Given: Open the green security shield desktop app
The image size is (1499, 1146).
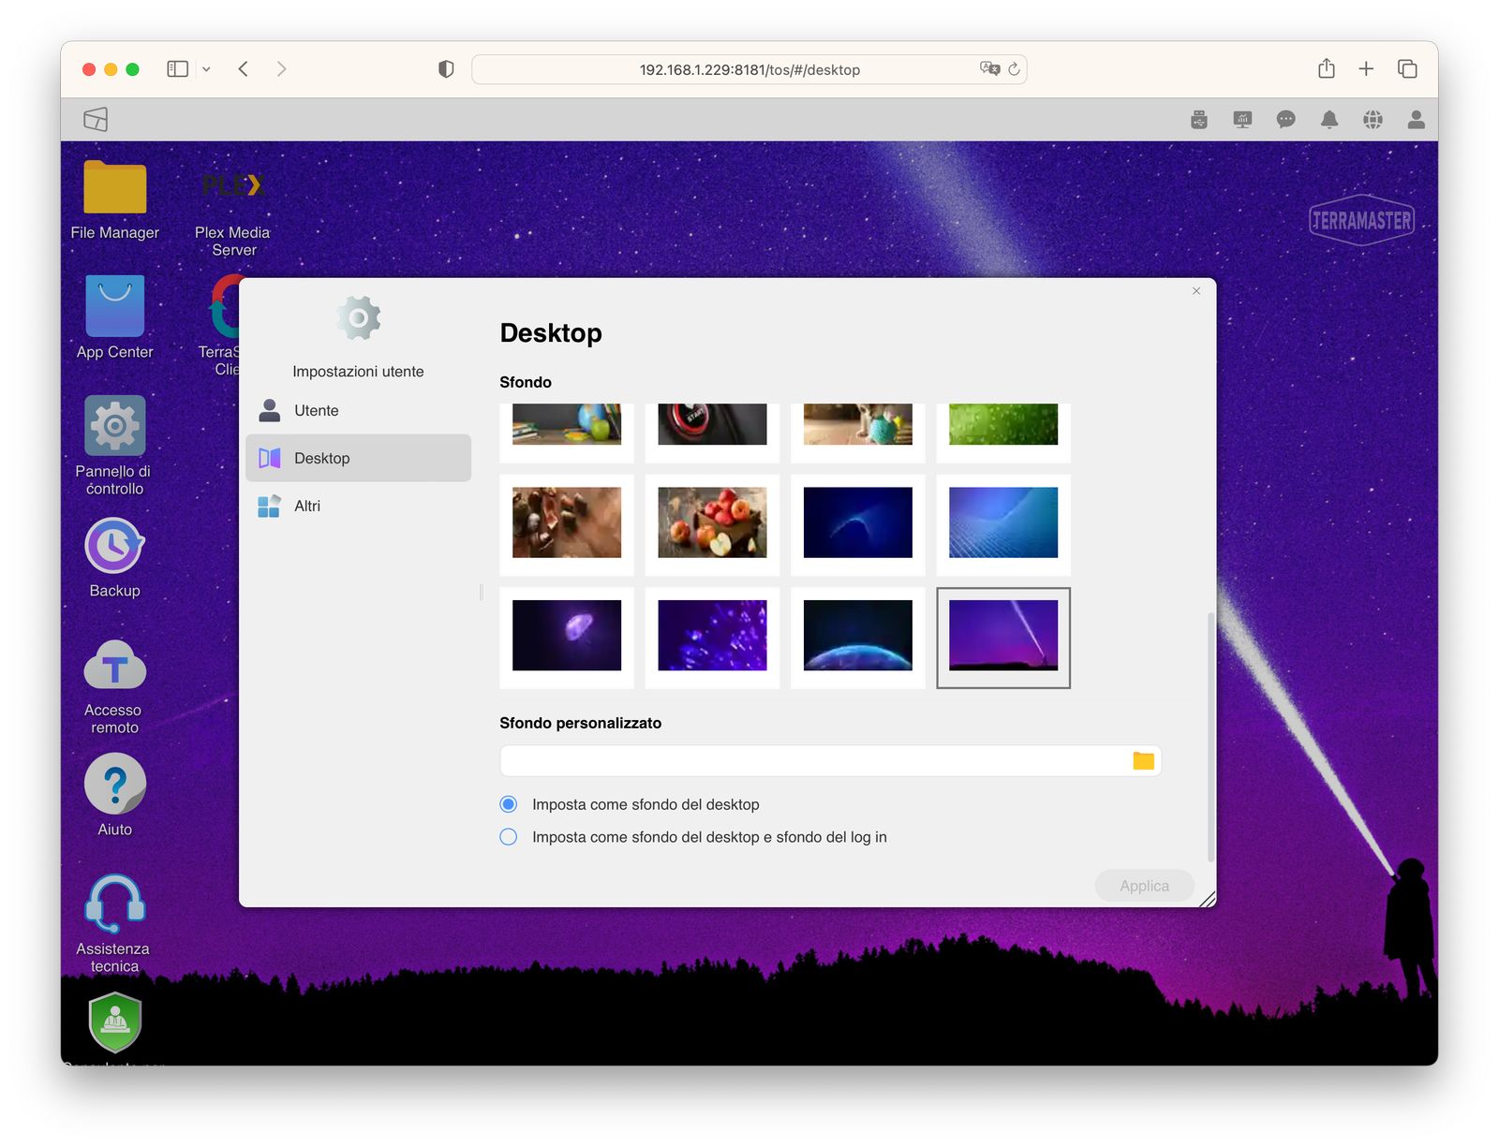Looking at the screenshot, I should tap(115, 1023).
